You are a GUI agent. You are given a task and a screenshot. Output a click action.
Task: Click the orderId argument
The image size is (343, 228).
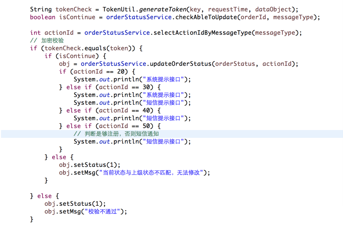(x=253, y=17)
